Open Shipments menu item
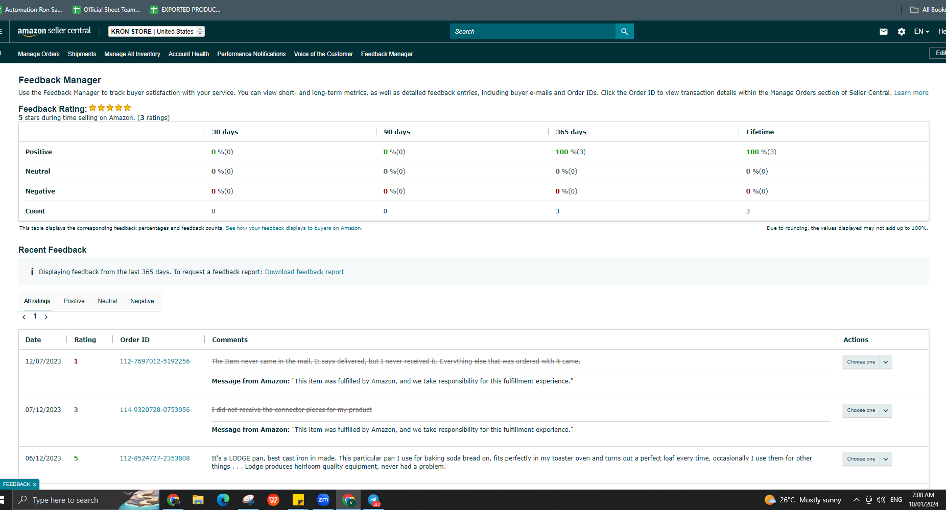 pos(82,54)
